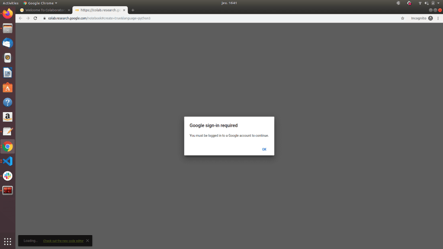
Task: Click the Bluetooth tray icon
Action: point(398,3)
